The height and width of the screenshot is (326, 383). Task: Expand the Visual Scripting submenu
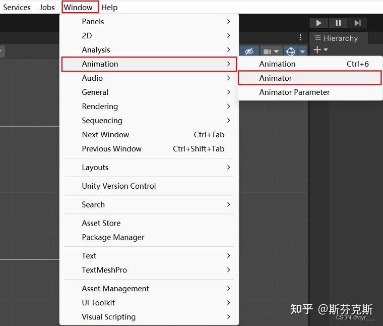pyautogui.click(x=149, y=317)
